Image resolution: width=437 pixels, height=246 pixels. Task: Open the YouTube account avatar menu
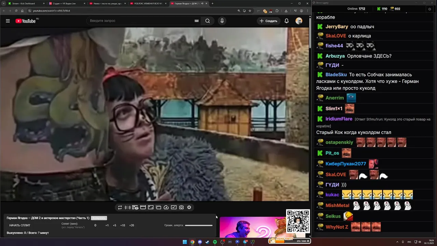point(299,21)
